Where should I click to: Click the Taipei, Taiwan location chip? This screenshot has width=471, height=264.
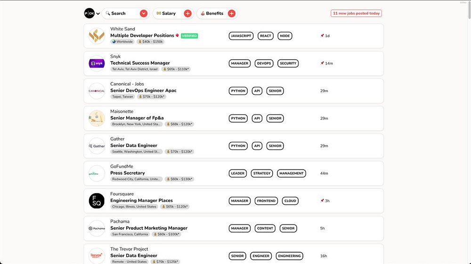click(122, 97)
